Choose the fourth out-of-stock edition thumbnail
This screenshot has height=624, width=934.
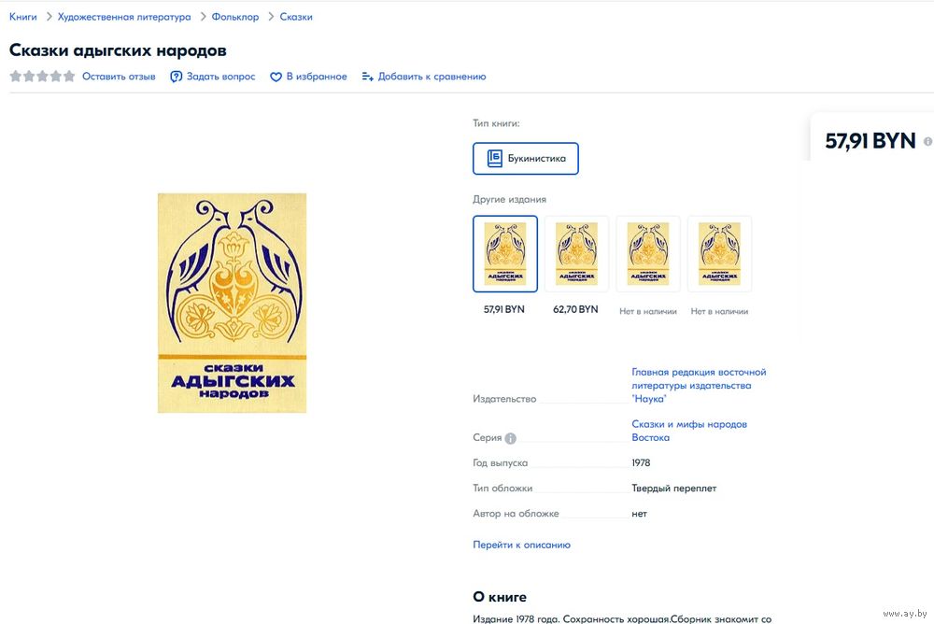pyautogui.click(x=719, y=254)
